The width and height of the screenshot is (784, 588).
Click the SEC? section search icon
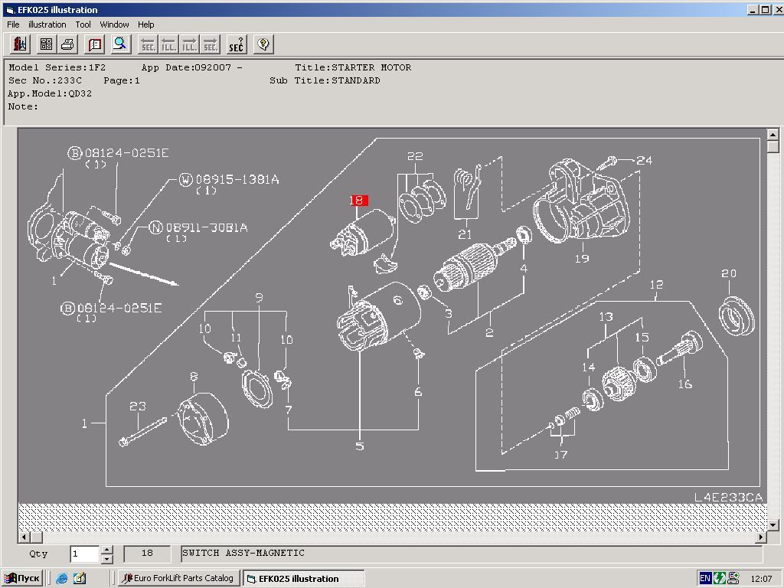point(237,44)
